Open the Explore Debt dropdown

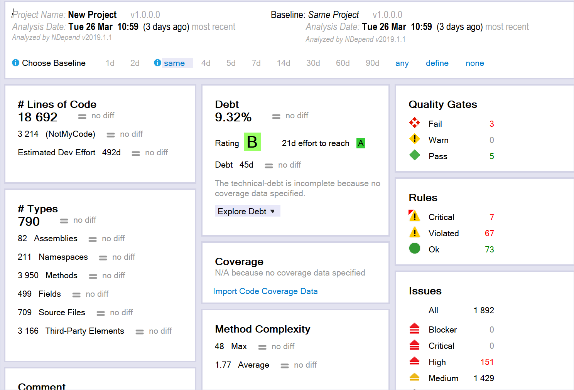click(247, 211)
